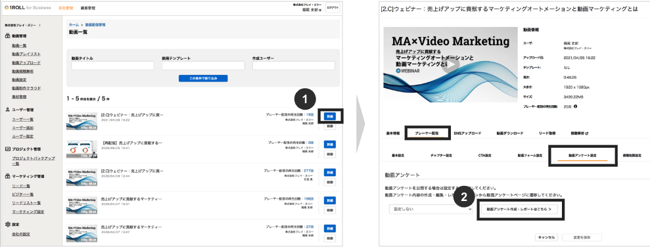This screenshot has width=650, height=247.
Task: Click 詳細 for the 198回 playback video
Action: coord(330,200)
